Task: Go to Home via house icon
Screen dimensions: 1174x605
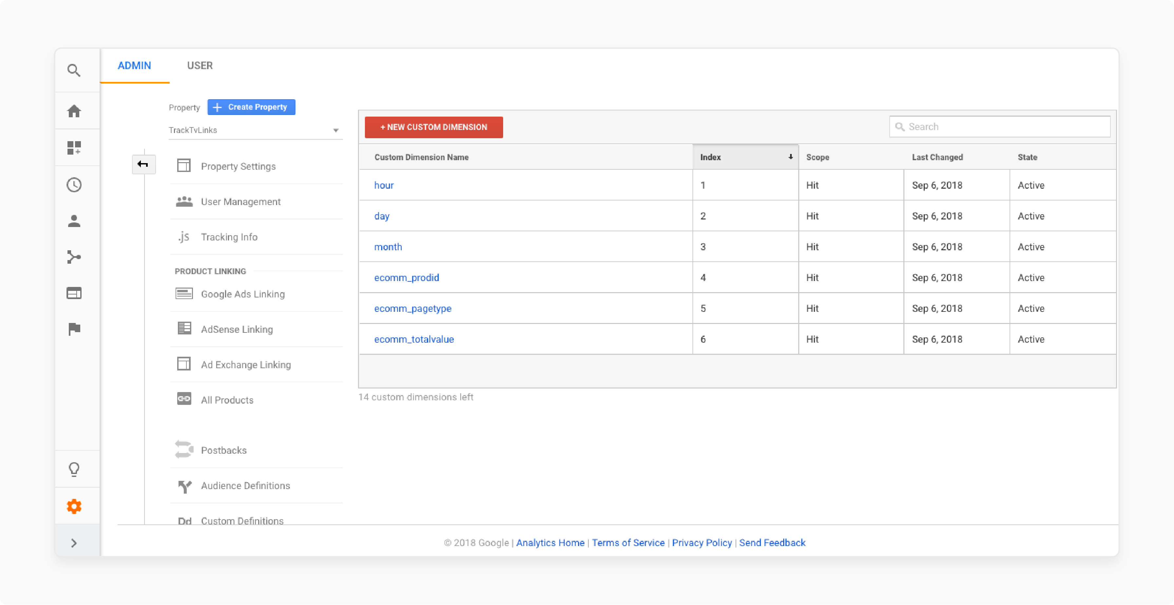Action: pos(74,111)
